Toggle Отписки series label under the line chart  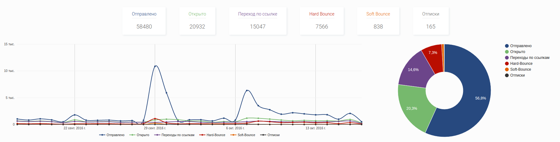coord(273,135)
